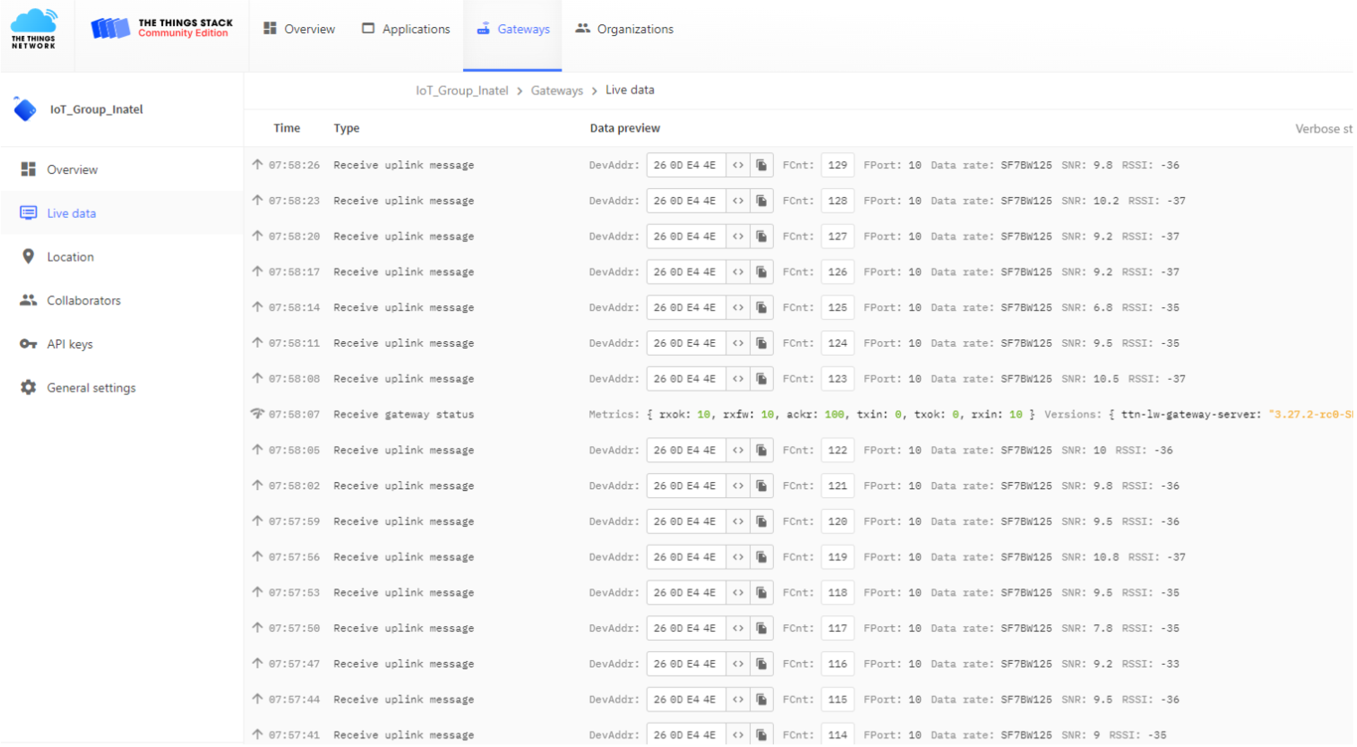Viewport: 1357px width, 747px height.
Task: Open the Gateways top tab
Action: click(x=513, y=29)
